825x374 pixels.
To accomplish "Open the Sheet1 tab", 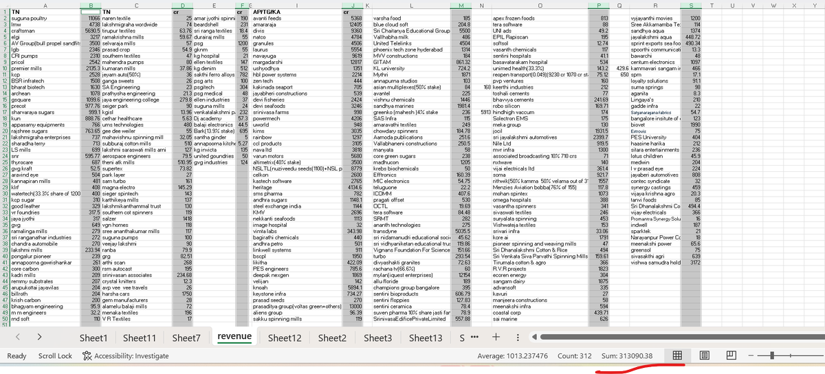I will pyautogui.click(x=94, y=338).
